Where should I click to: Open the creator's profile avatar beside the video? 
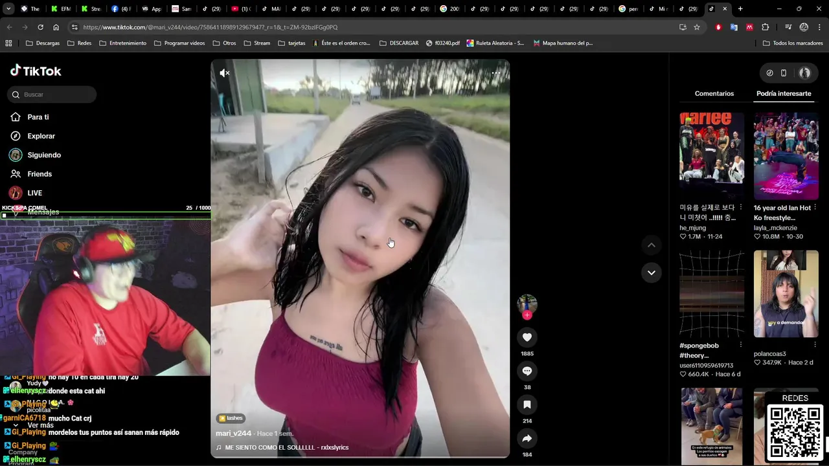527,304
